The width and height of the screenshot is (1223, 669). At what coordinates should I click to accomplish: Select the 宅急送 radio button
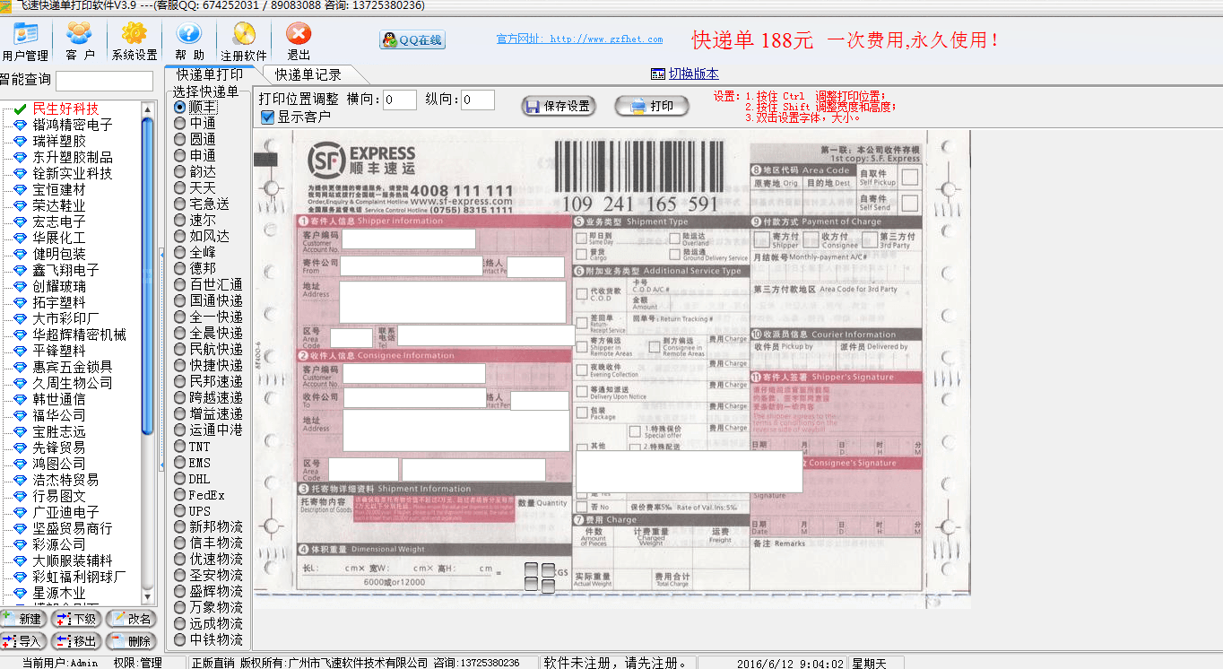coord(179,204)
